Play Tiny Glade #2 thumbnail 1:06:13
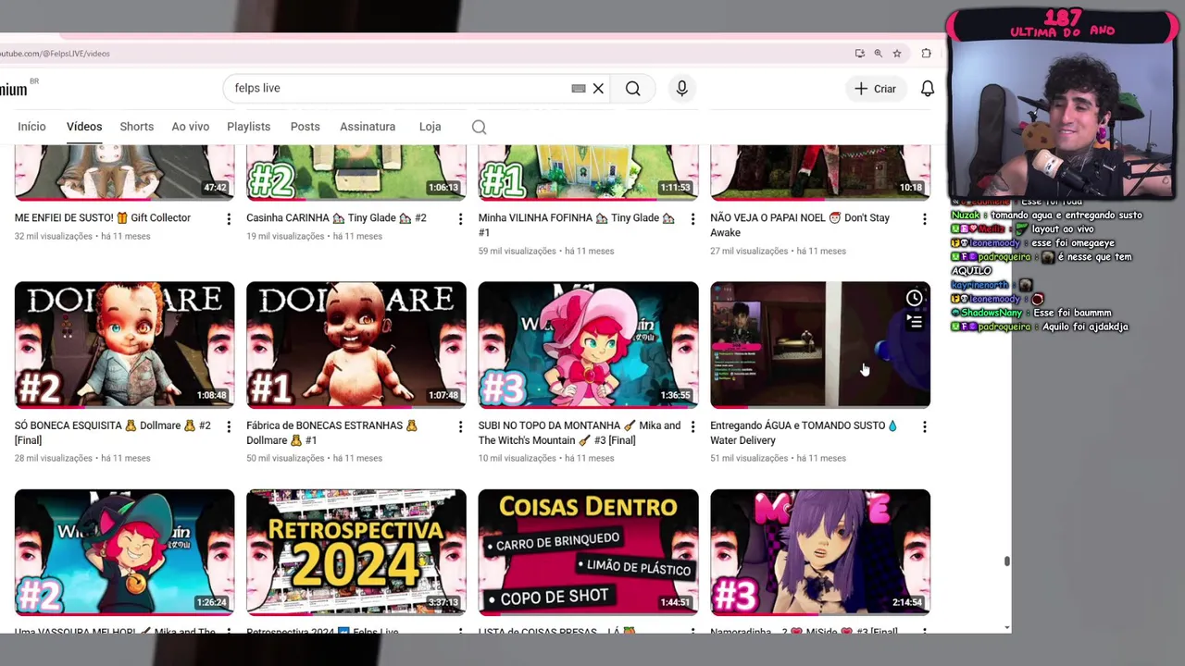The width and height of the screenshot is (1185, 666). [x=356, y=172]
